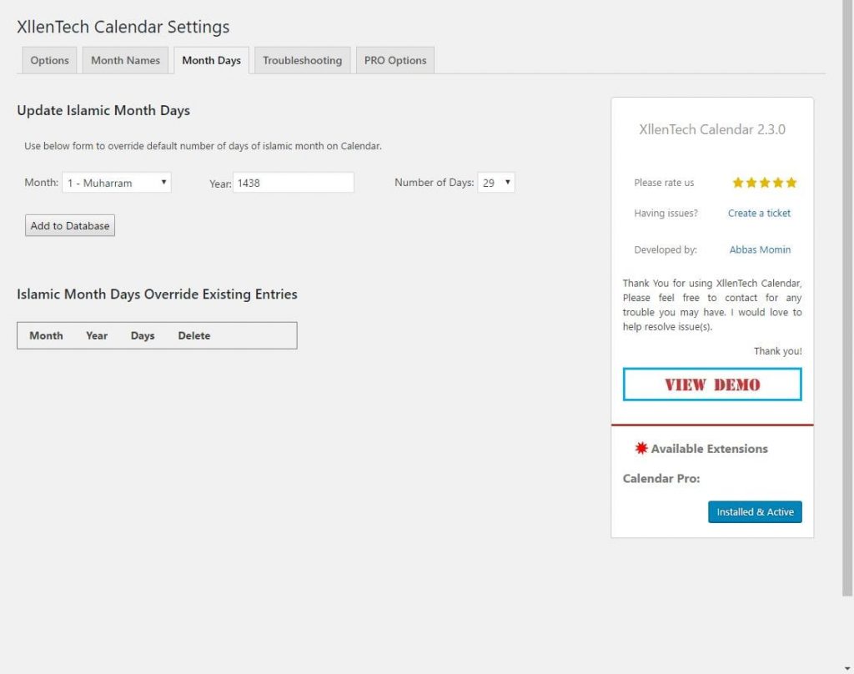
Task: Open the Month Names tab
Action: pyautogui.click(x=125, y=61)
